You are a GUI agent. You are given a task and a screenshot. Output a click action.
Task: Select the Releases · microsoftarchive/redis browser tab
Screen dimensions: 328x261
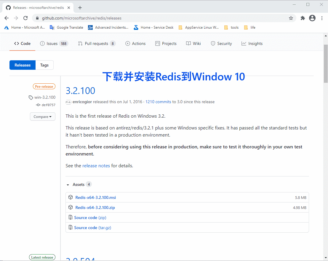tap(38, 8)
